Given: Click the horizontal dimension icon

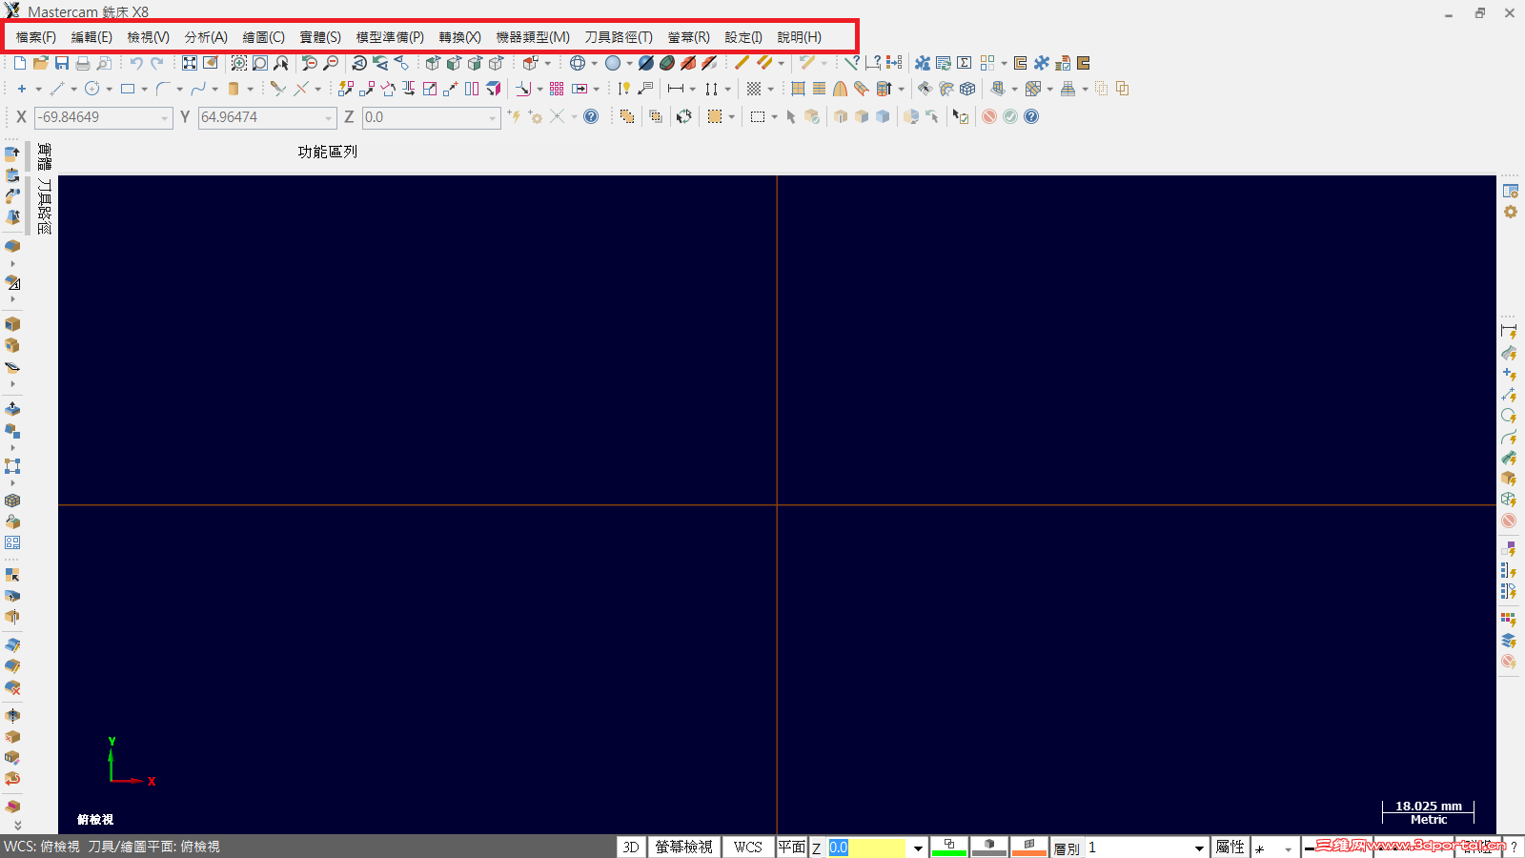Looking at the screenshot, I should [676, 89].
